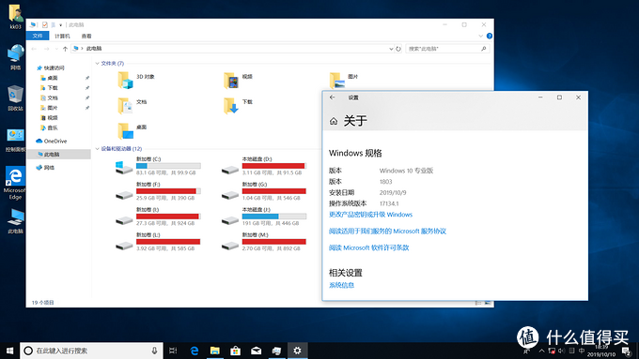
Task: Open the 查看 ribbon tab
Action: 86,36
